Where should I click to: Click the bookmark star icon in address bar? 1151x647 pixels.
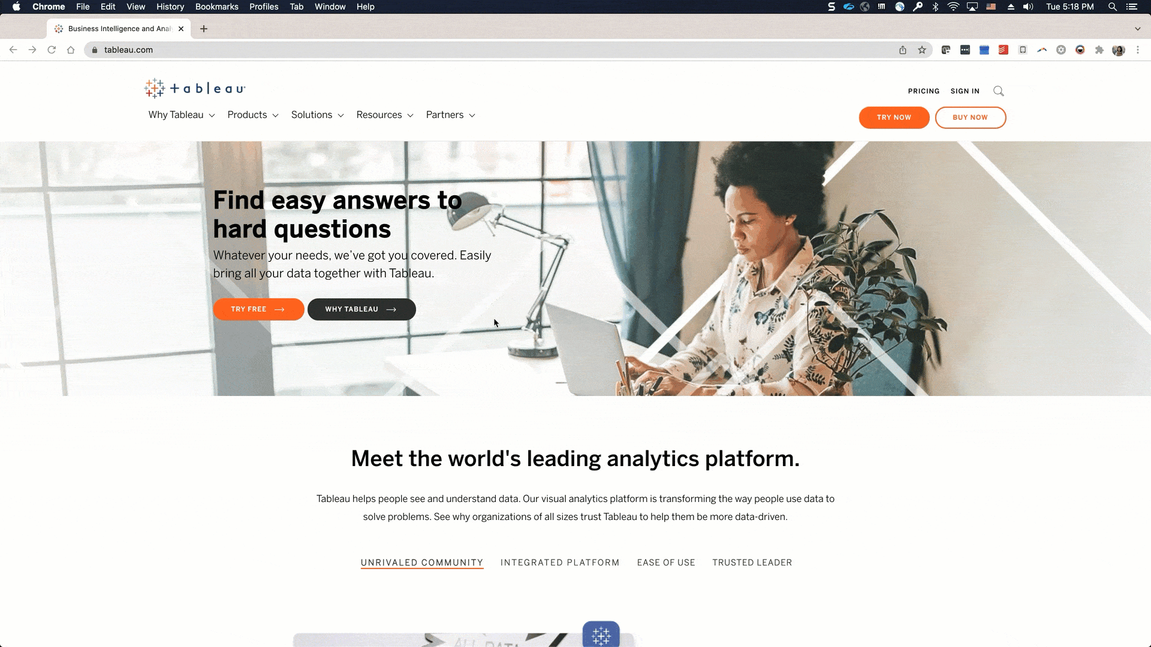click(x=921, y=50)
